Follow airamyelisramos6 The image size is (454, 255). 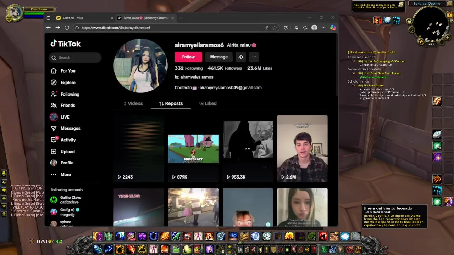click(188, 57)
